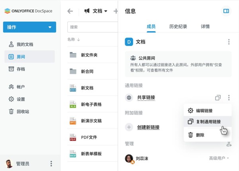Sort list by 名称 column
Viewport: 239px width, 171px height.
(73, 40)
